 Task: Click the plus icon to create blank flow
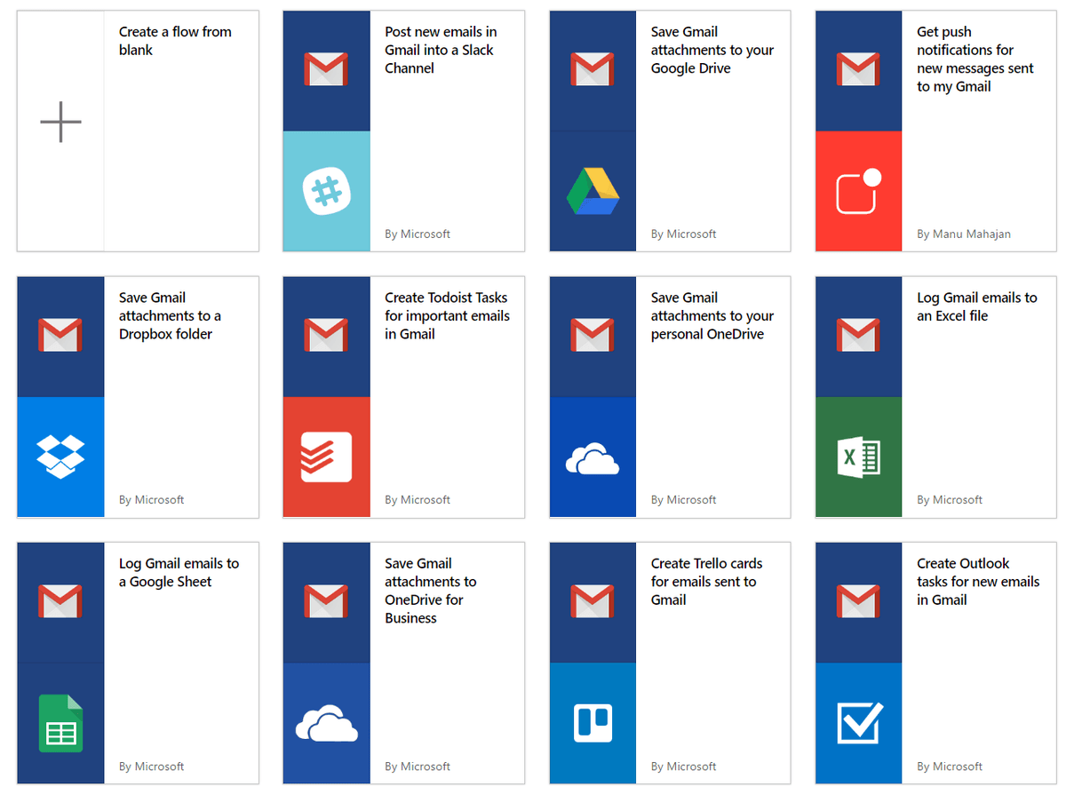point(60,123)
